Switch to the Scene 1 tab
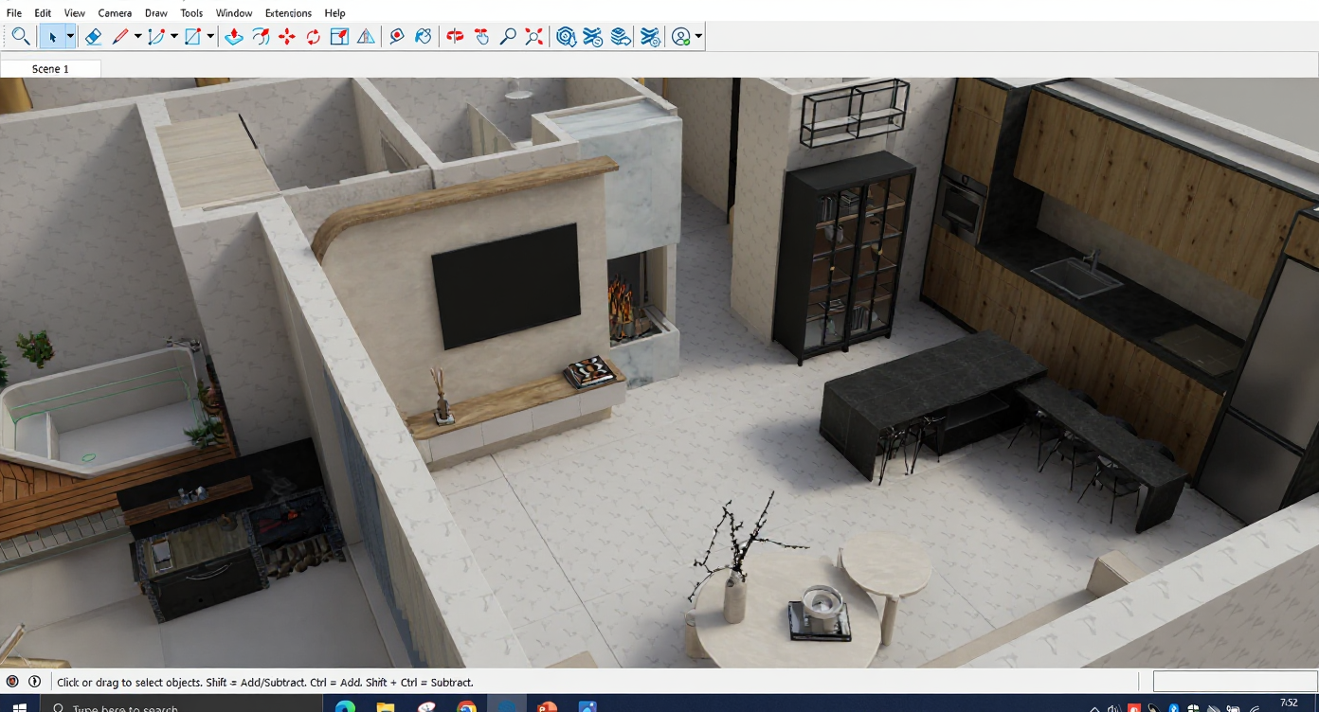Viewport: 1319px width, 712px height. pyautogui.click(x=50, y=69)
